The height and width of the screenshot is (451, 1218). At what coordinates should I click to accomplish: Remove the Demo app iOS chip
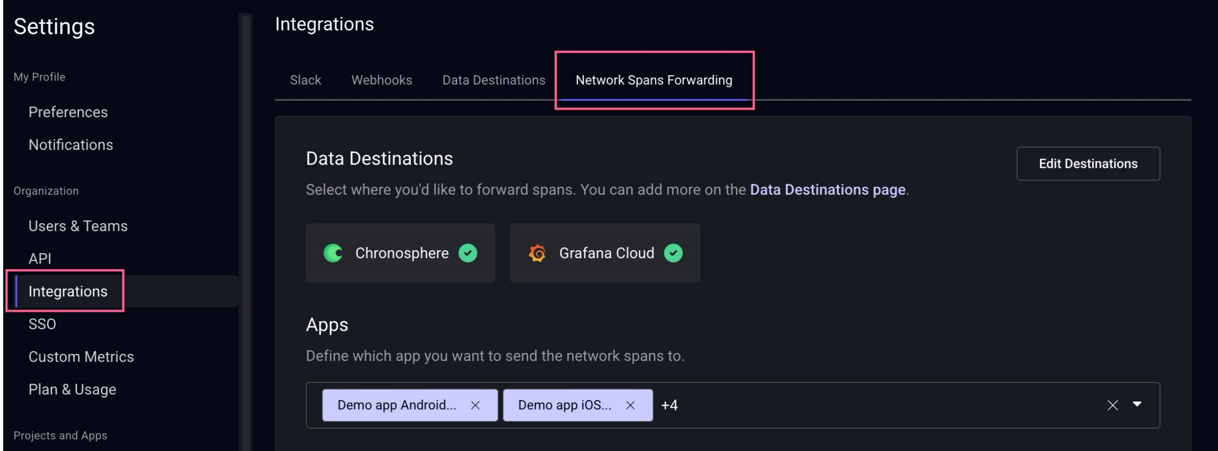pyautogui.click(x=630, y=405)
